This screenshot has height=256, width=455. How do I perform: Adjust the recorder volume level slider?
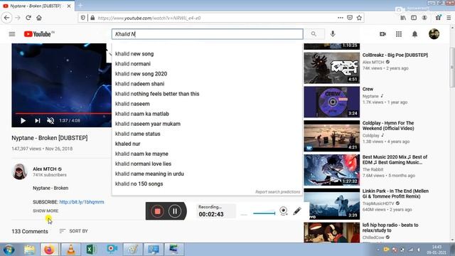pos(264,213)
